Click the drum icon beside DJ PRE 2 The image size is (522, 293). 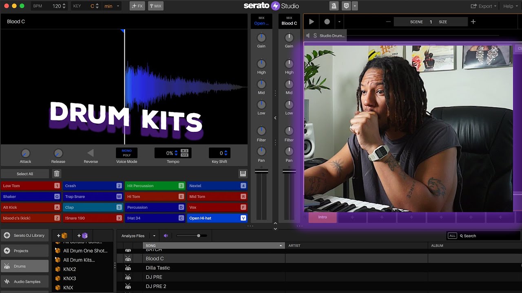[x=128, y=286]
